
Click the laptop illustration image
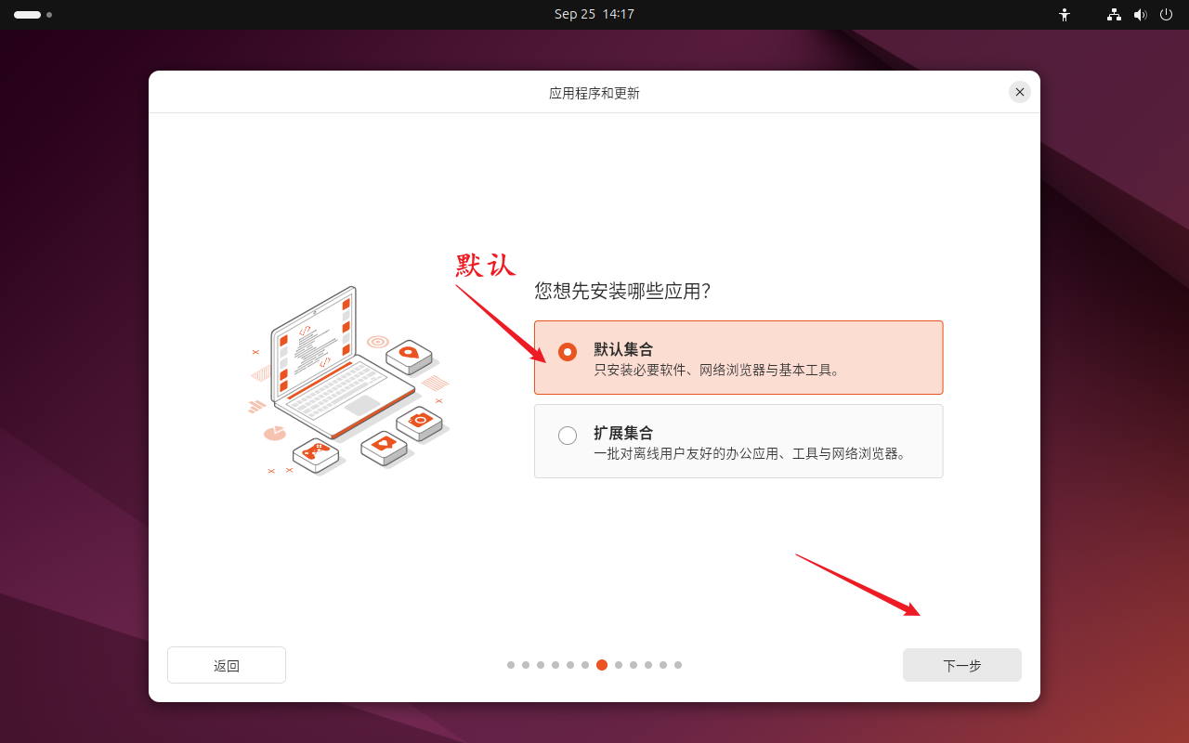pyautogui.click(x=350, y=381)
